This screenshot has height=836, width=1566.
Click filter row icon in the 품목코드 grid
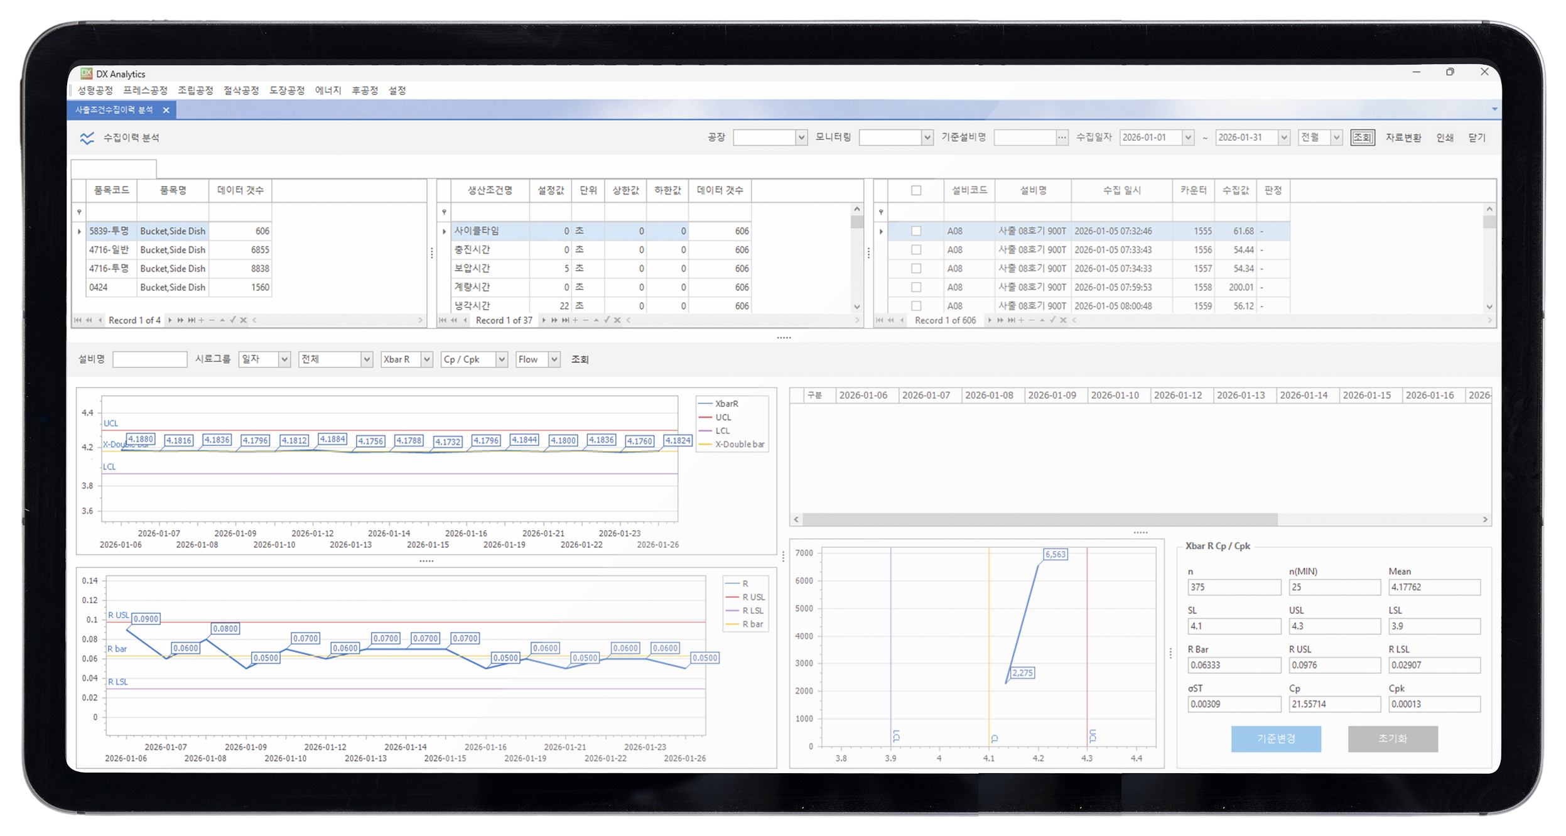[79, 212]
